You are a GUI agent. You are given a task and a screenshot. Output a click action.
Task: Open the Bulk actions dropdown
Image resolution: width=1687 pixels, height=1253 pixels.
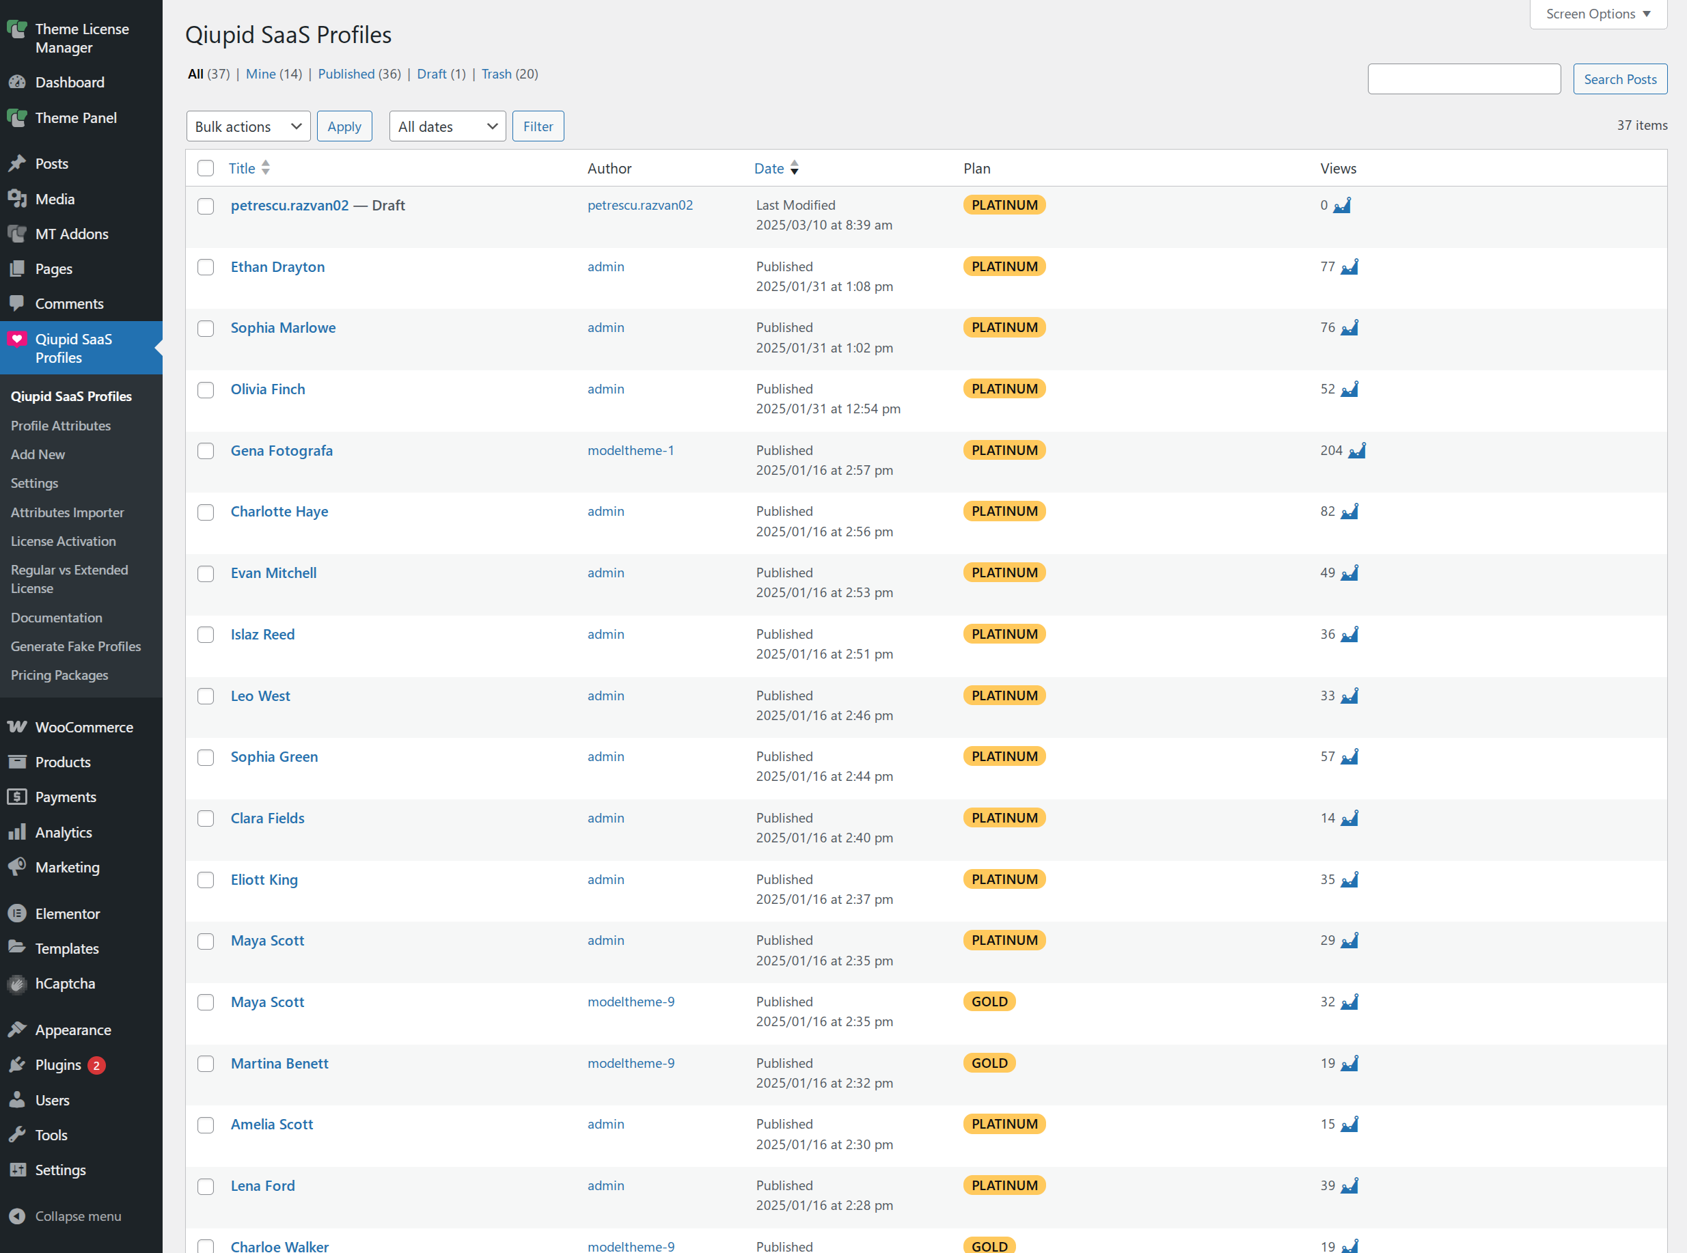(x=248, y=126)
